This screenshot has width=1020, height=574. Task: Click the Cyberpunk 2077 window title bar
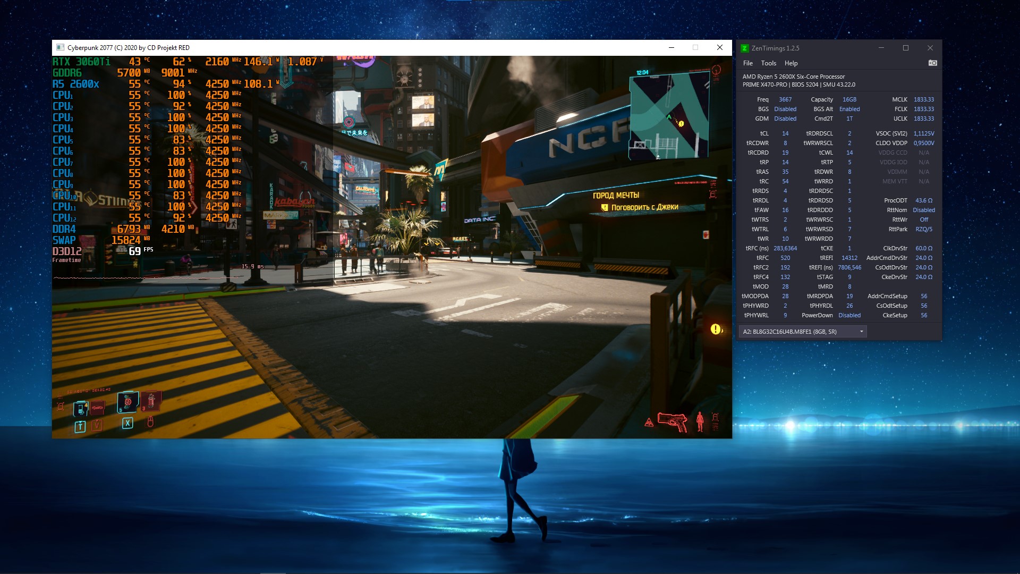(x=372, y=47)
